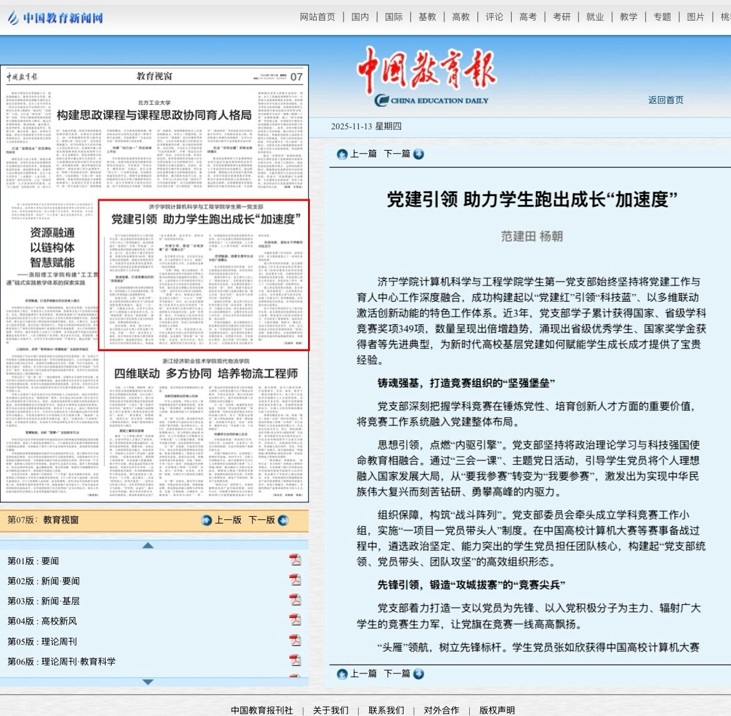Click previous article arrow icon above headline
This screenshot has width=731, height=716.
click(342, 154)
